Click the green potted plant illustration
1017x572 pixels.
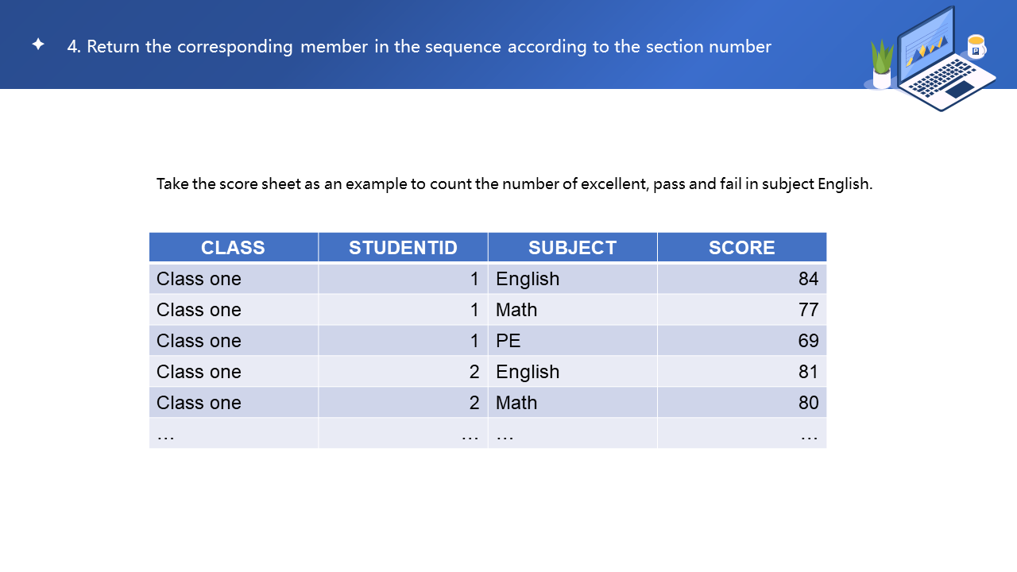point(882,64)
